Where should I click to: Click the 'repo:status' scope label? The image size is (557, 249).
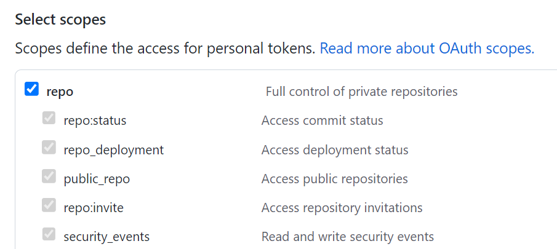point(95,121)
